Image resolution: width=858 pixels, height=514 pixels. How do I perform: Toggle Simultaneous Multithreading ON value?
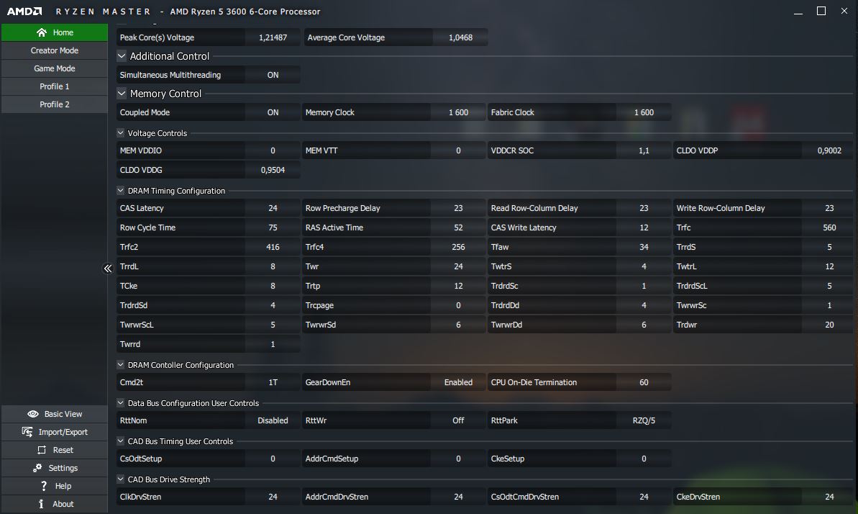(273, 75)
